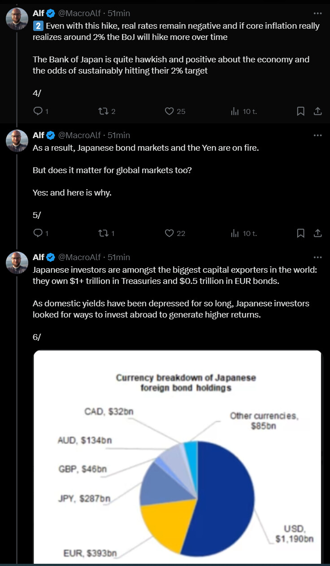Open the @MacroAlf handle in the 6/ tweet
Viewport: 330px width, 566px height.
point(80,257)
